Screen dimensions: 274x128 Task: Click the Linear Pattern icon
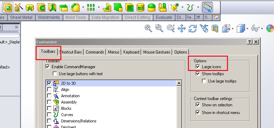(91, 8)
